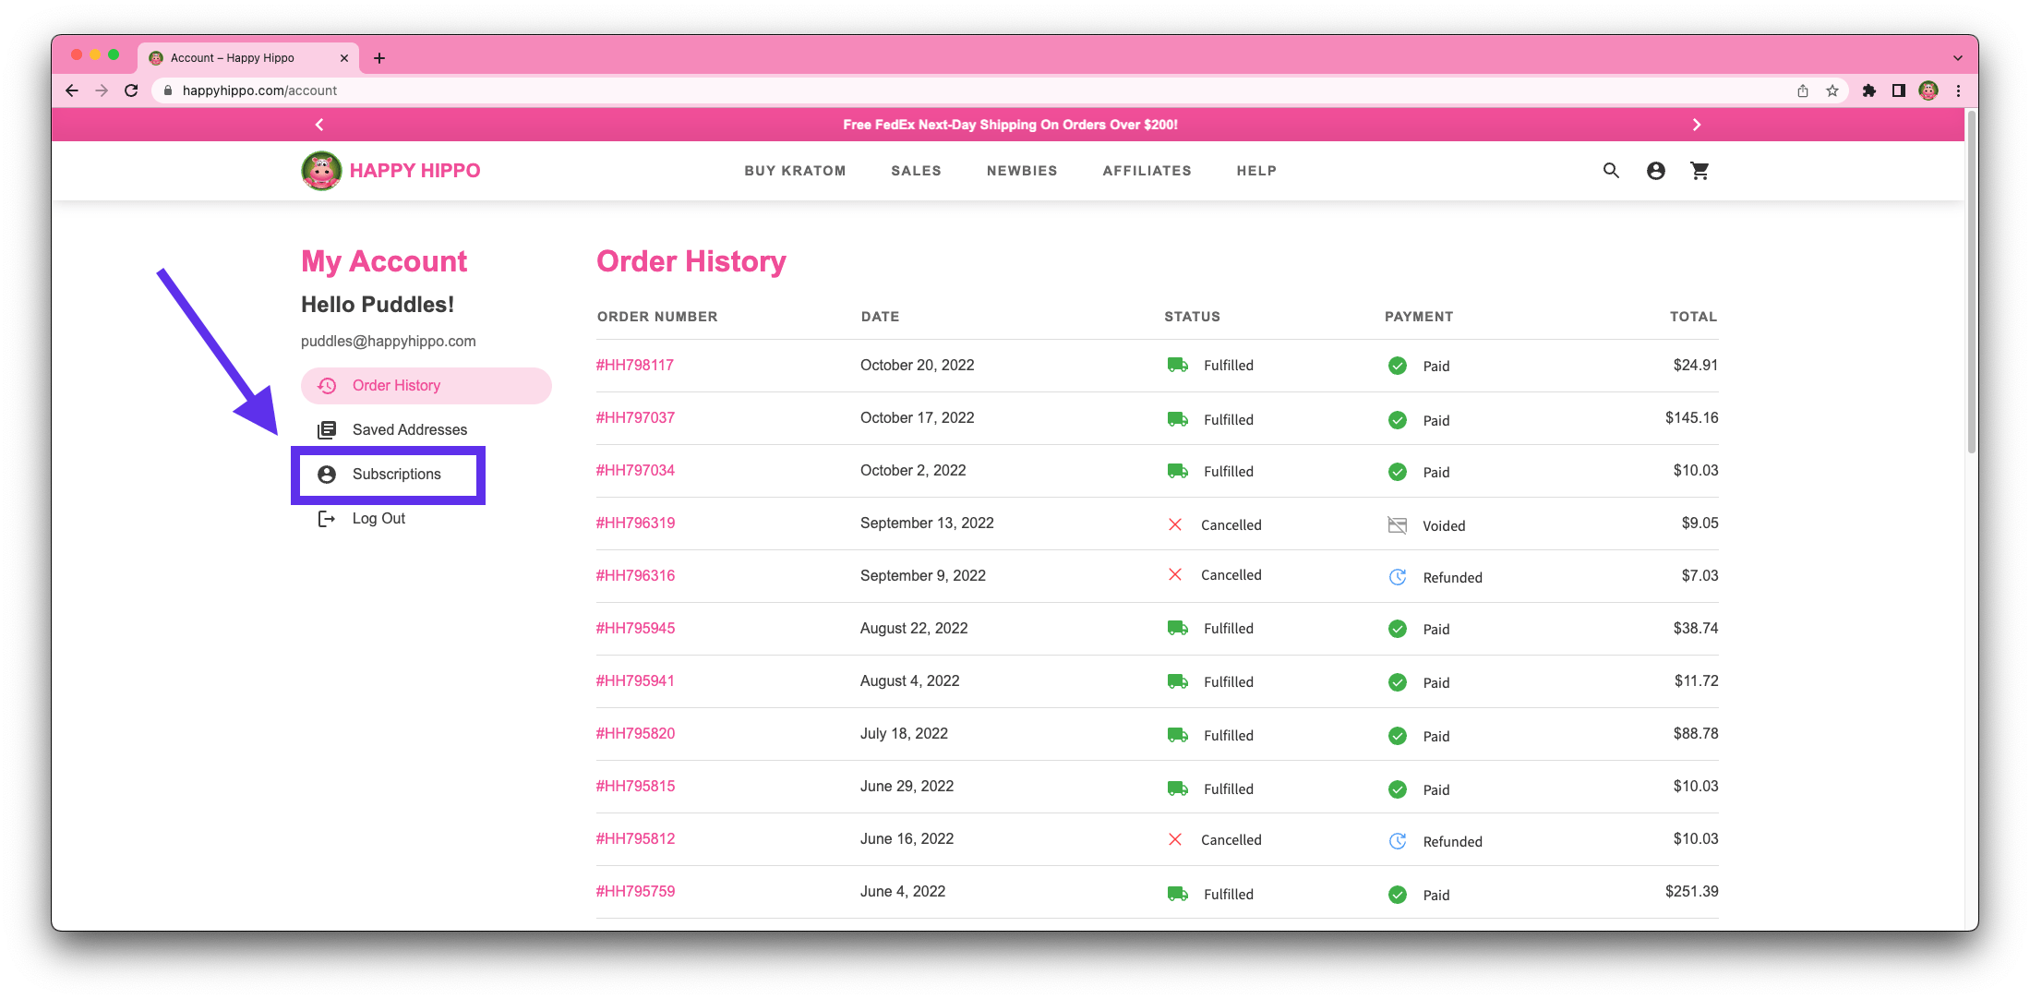Image resolution: width=2030 pixels, height=999 pixels.
Task: Click the left chevron on the shipping banner
Action: [318, 124]
